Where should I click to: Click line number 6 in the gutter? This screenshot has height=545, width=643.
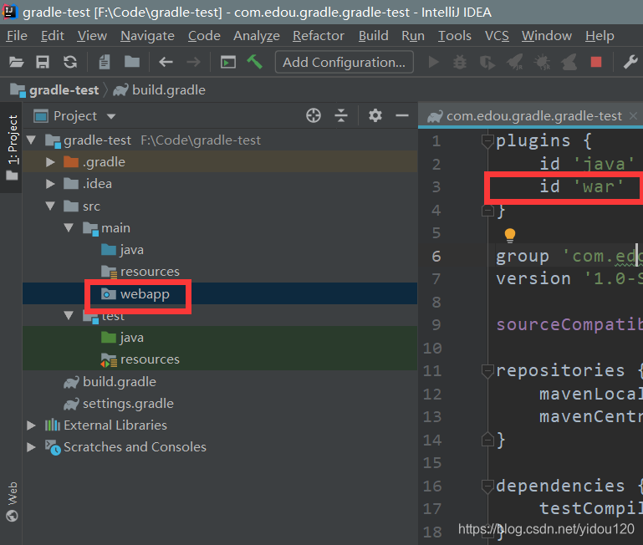click(x=436, y=257)
